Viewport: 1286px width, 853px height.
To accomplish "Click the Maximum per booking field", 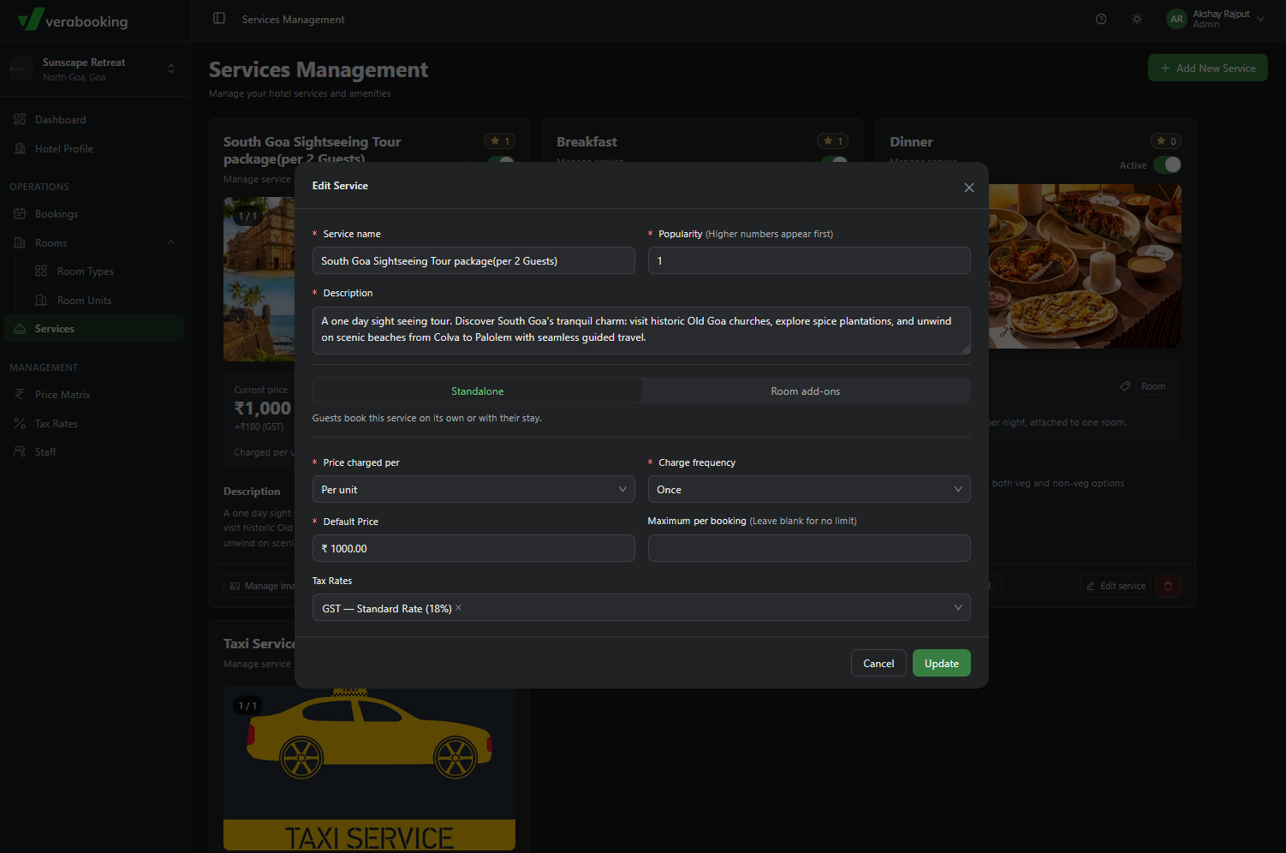I will (x=809, y=548).
